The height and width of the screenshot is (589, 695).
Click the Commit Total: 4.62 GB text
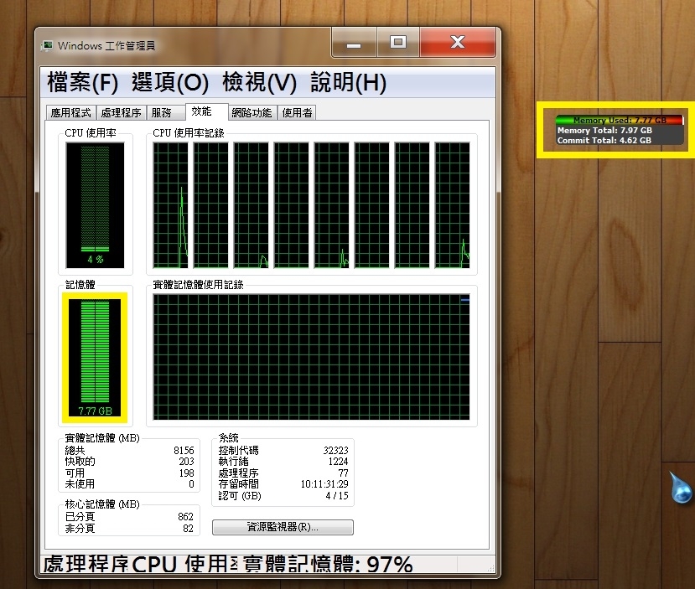(604, 141)
